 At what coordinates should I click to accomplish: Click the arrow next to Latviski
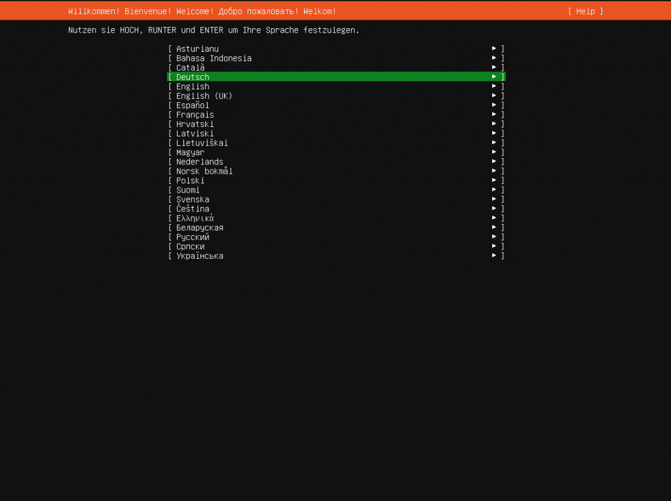494,134
